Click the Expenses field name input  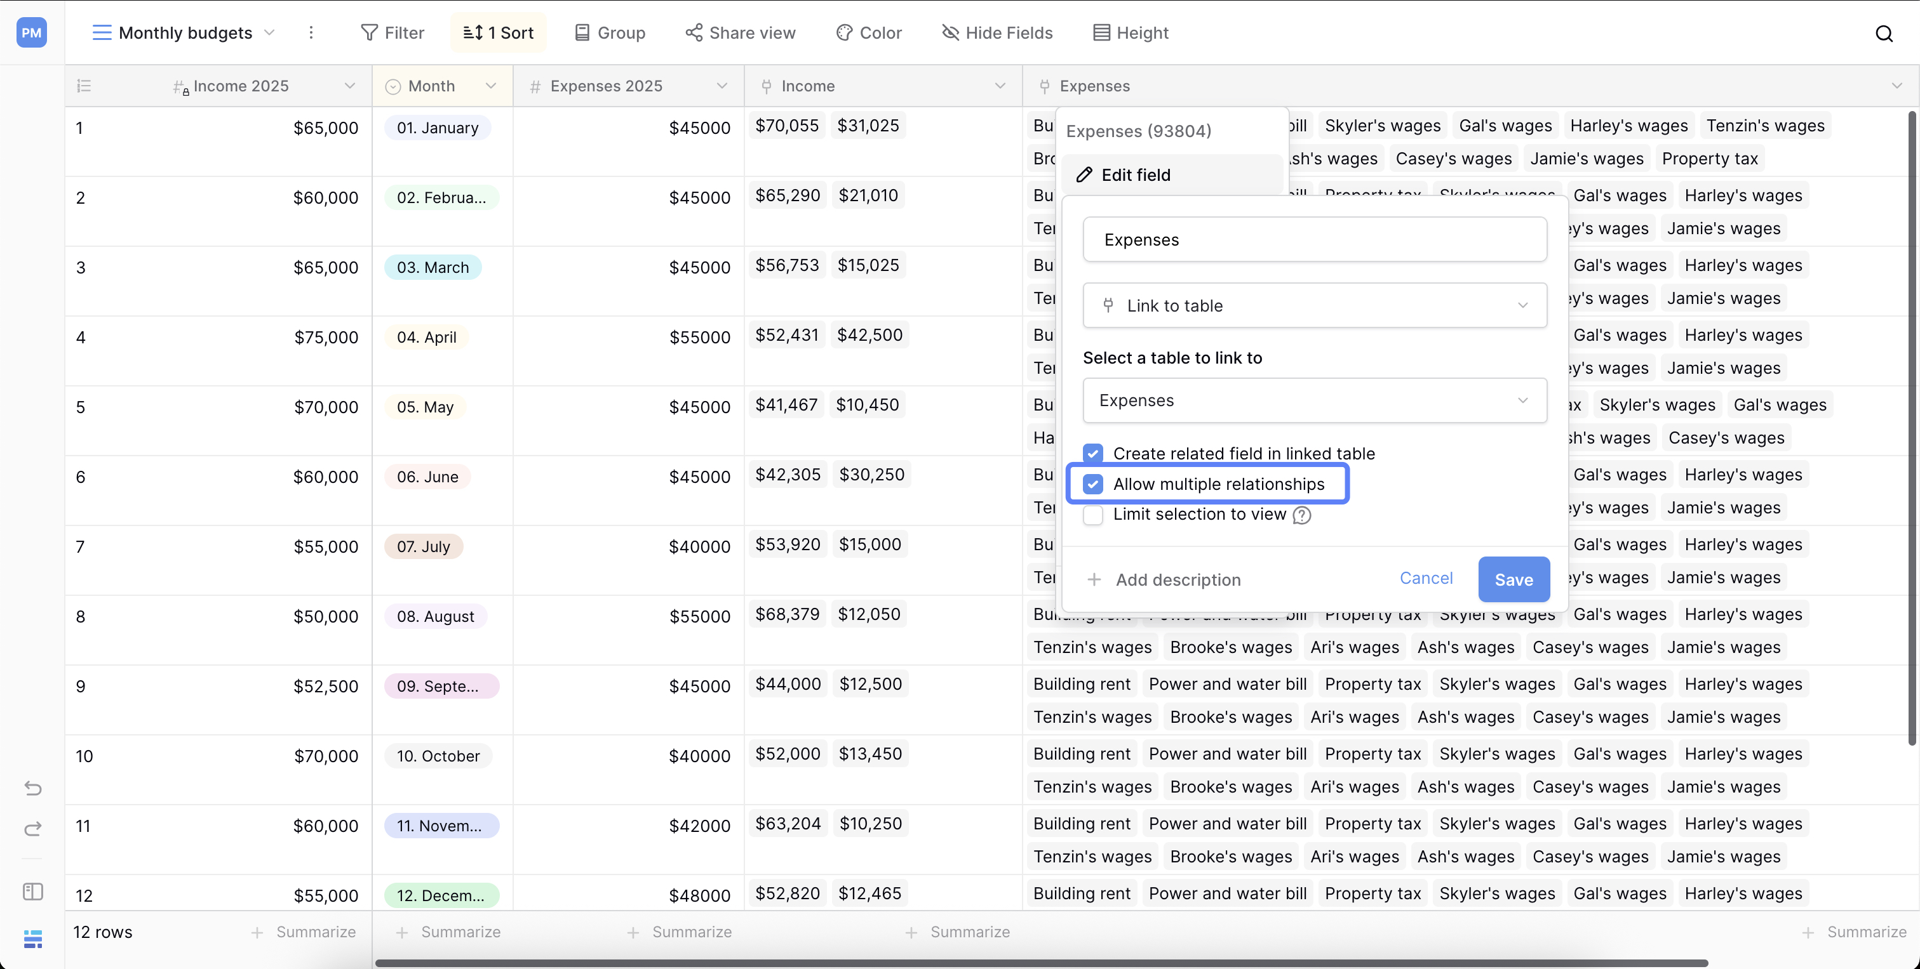point(1313,239)
